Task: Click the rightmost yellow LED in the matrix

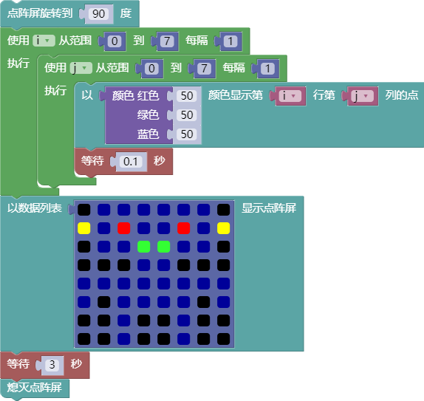Action: (224, 228)
